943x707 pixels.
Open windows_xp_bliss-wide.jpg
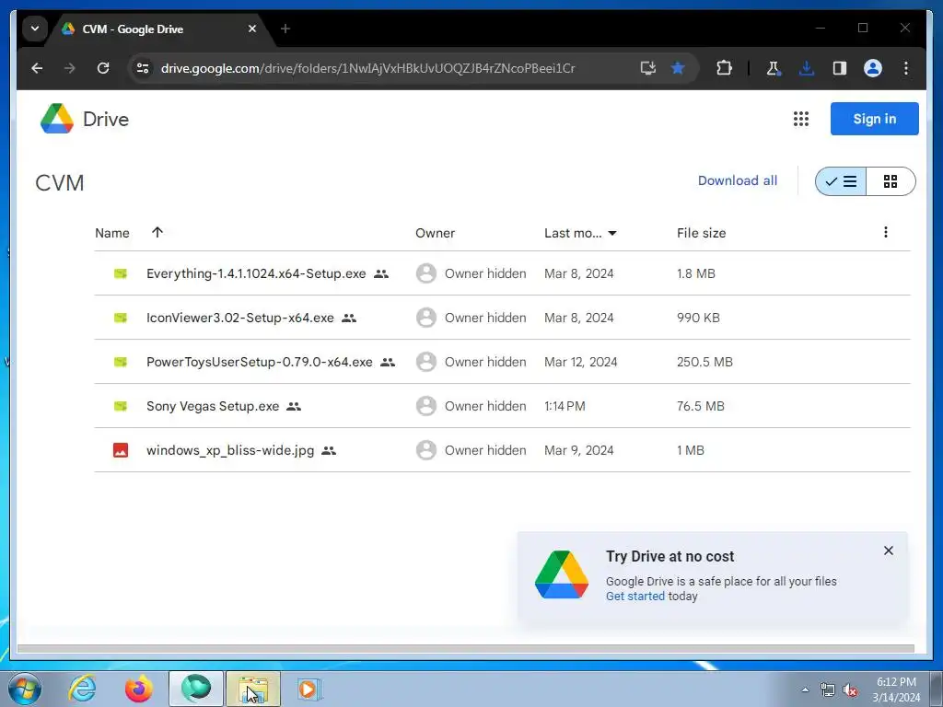coord(230,450)
